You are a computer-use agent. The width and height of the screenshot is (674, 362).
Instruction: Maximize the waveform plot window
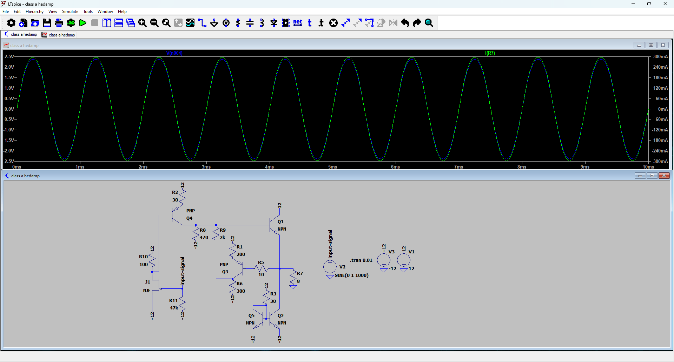coord(651,45)
